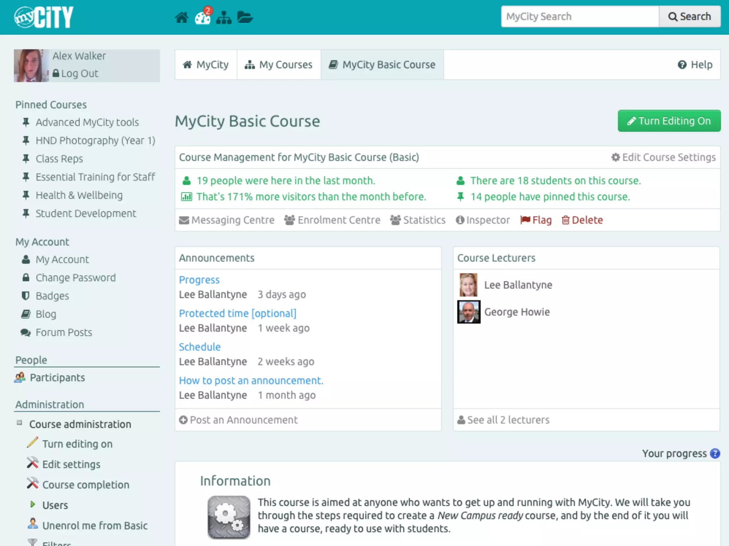Select the MyCity breadcrumb tab
The image size is (729, 546).
[206, 65]
